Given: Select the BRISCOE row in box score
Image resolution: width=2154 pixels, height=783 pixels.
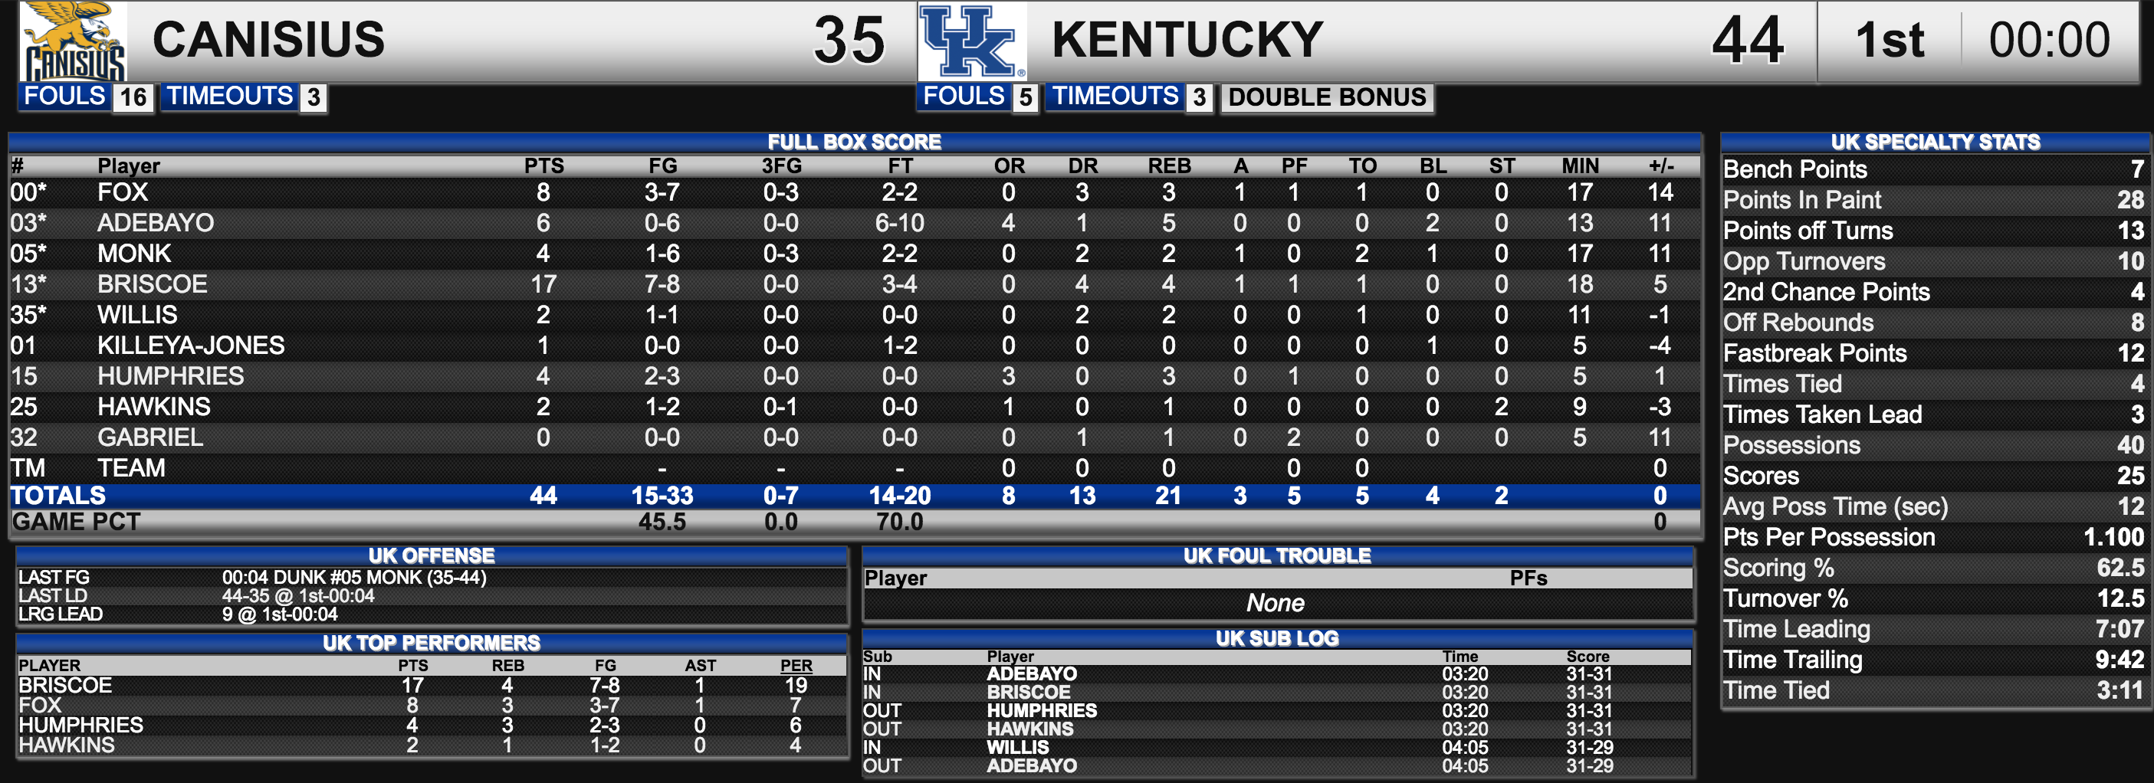Looking at the screenshot, I should (854, 284).
